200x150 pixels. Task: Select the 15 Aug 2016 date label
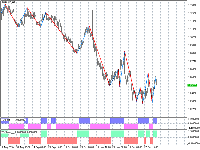pyautogui.click(x=7, y=147)
